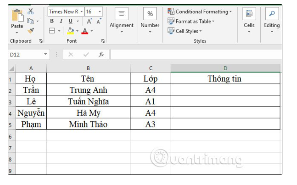The width and height of the screenshot is (297, 185).
Task: Increase font size with large A
Action: pyautogui.click(x=89, y=21)
